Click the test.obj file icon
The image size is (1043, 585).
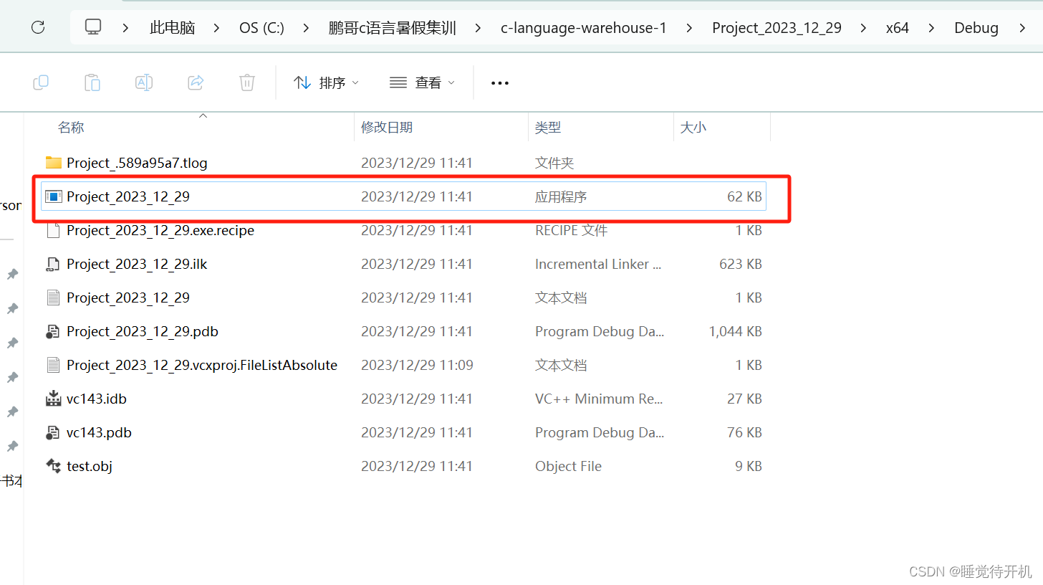[x=53, y=466]
